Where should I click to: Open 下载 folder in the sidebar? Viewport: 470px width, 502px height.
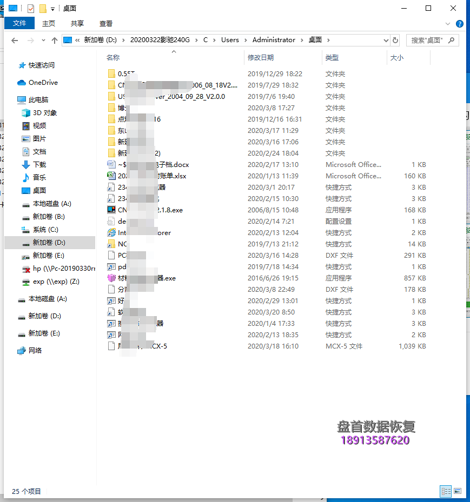click(x=39, y=165)
